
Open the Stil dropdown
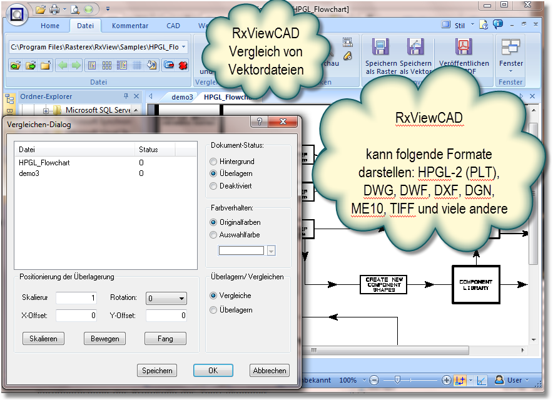click(472, 24)
